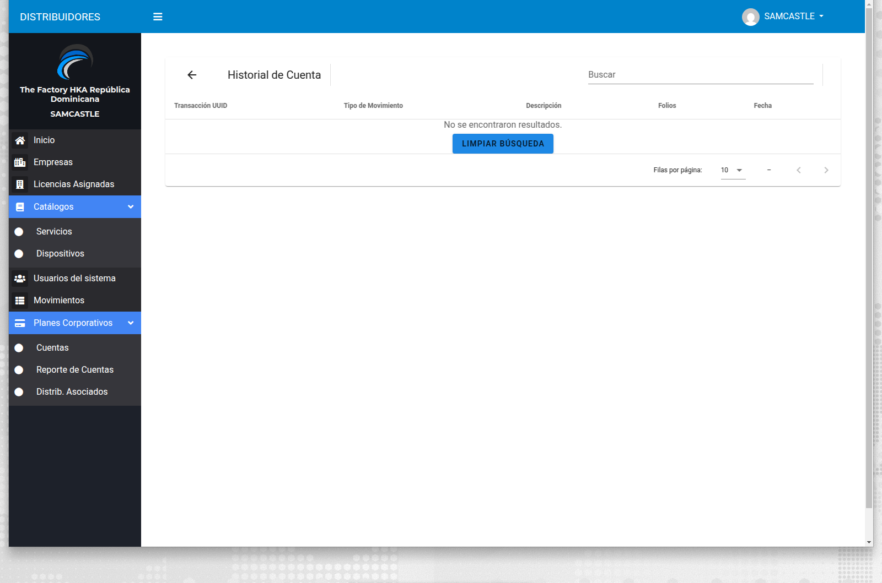Click the Inicio home icon

pos(20,140)
